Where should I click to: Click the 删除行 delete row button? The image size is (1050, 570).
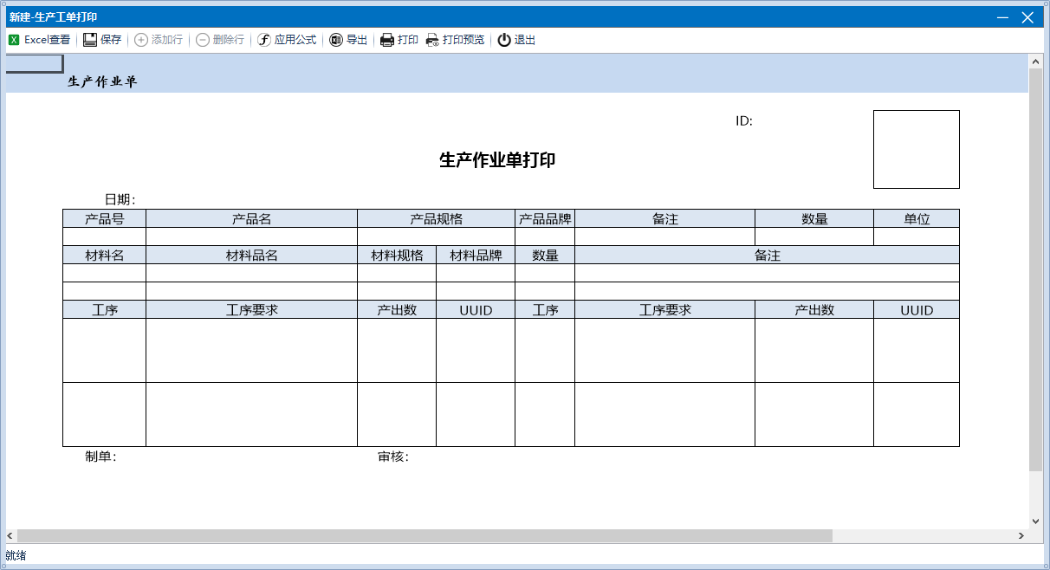[x=220, y=40]
